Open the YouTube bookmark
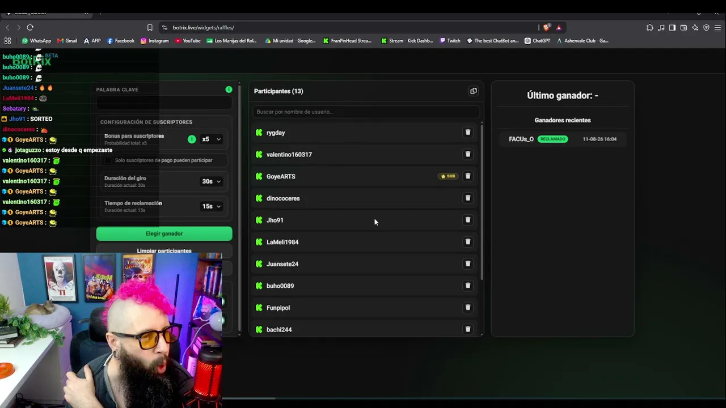This screenshot has width=726, height=408. [188, 41]
